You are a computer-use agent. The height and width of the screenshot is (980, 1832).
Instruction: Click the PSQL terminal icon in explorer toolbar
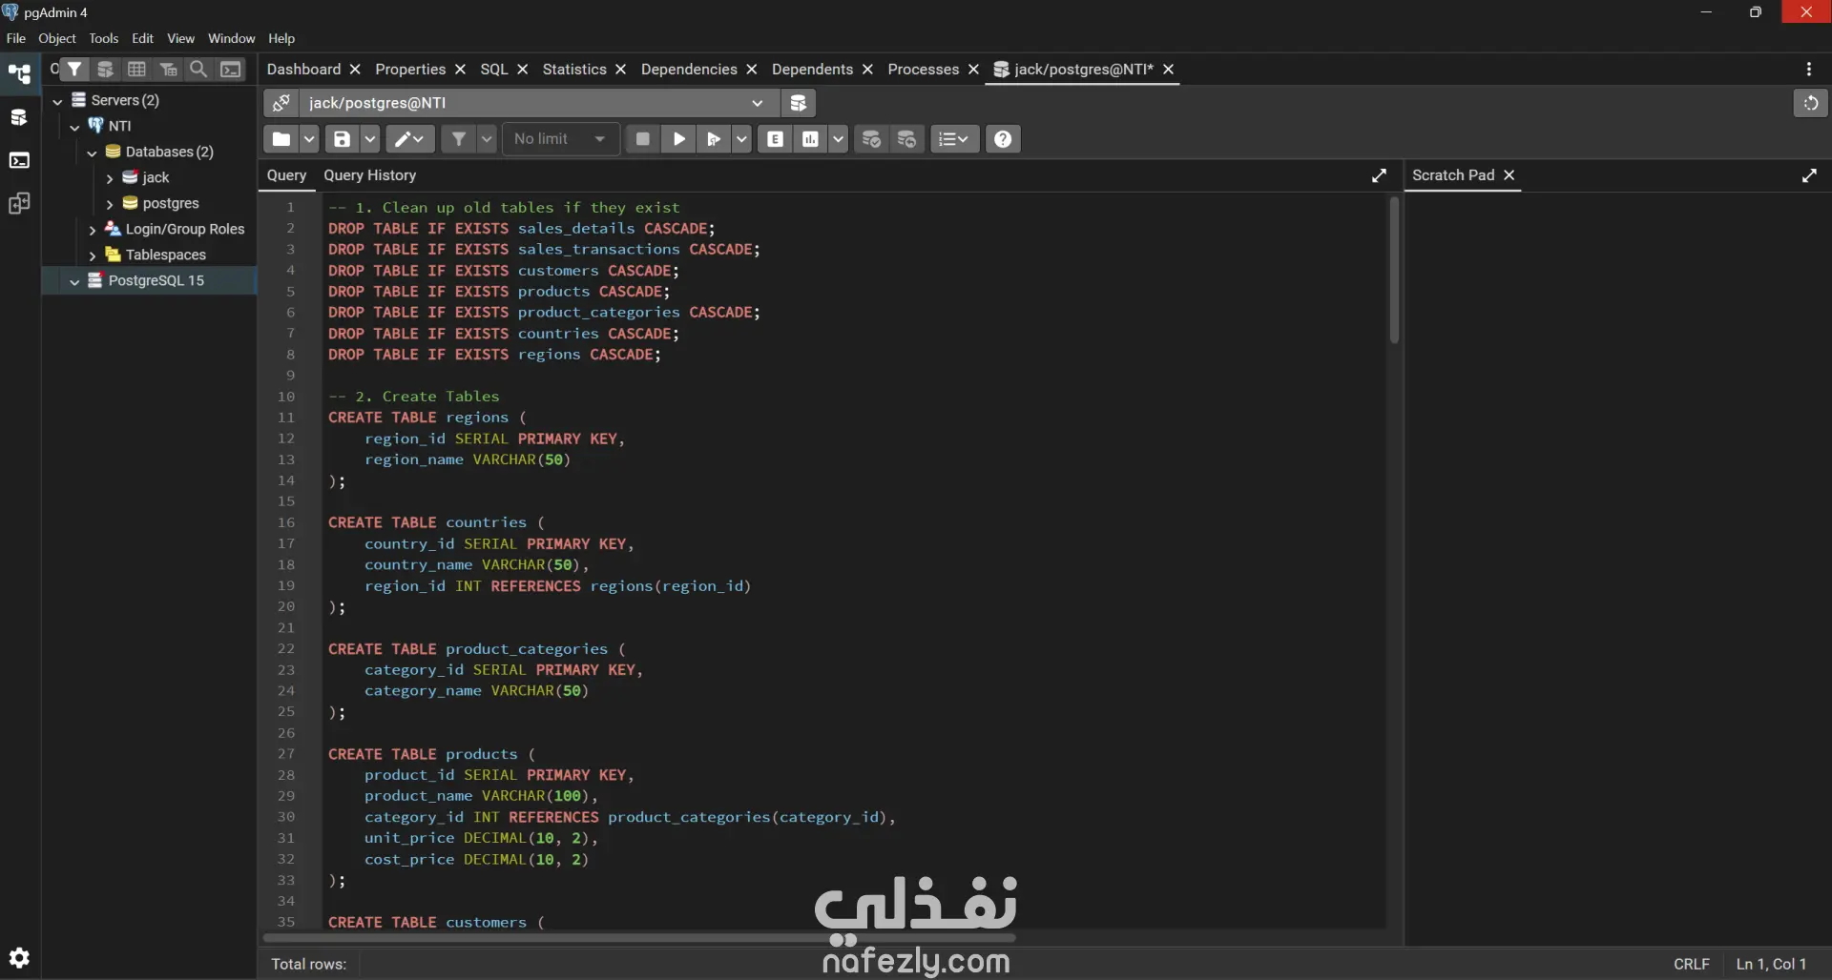click(x=231, y=69)
